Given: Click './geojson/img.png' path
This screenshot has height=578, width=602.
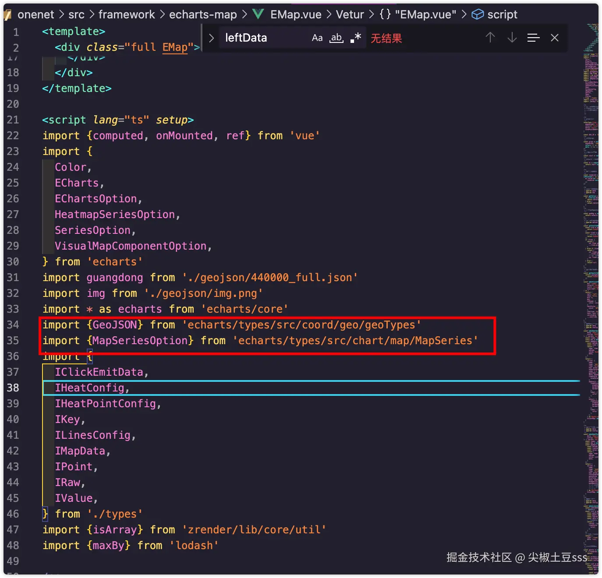Looking at the screenshot, I should [x=203, y=293].
